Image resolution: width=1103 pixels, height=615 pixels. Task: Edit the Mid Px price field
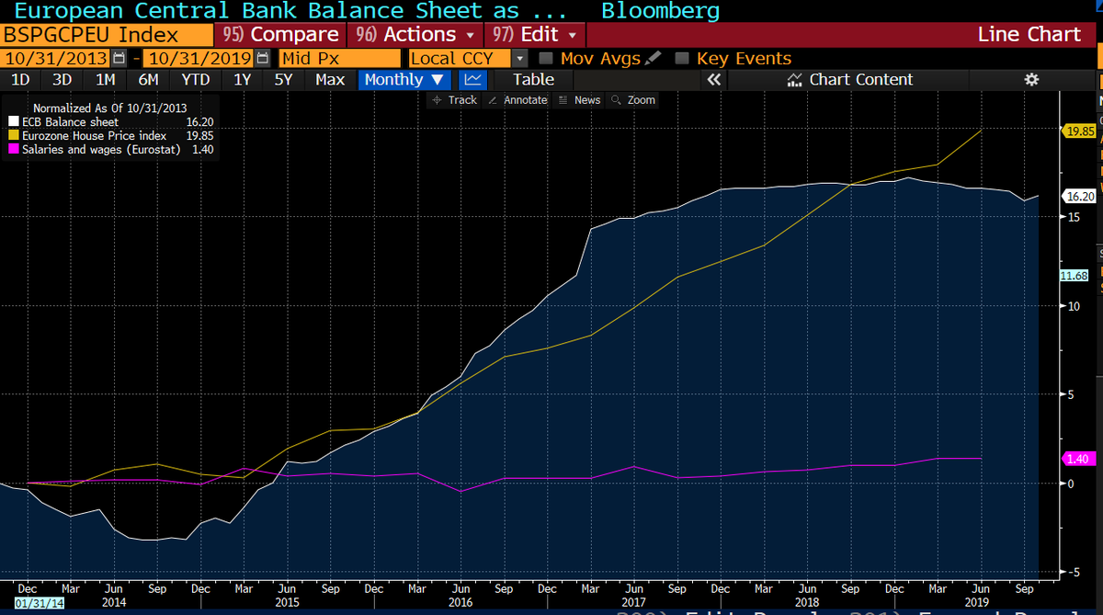[340, 58]
